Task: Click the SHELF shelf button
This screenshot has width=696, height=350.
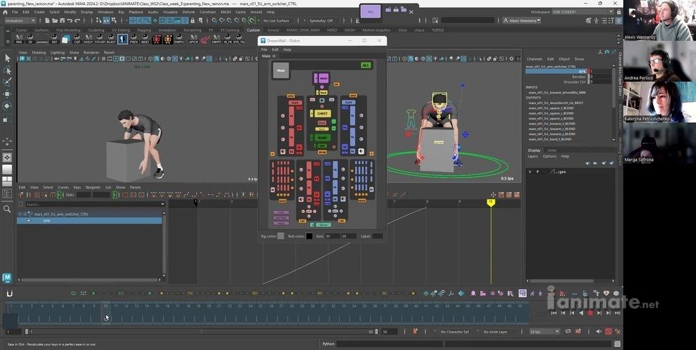Action: coord(88,39)
